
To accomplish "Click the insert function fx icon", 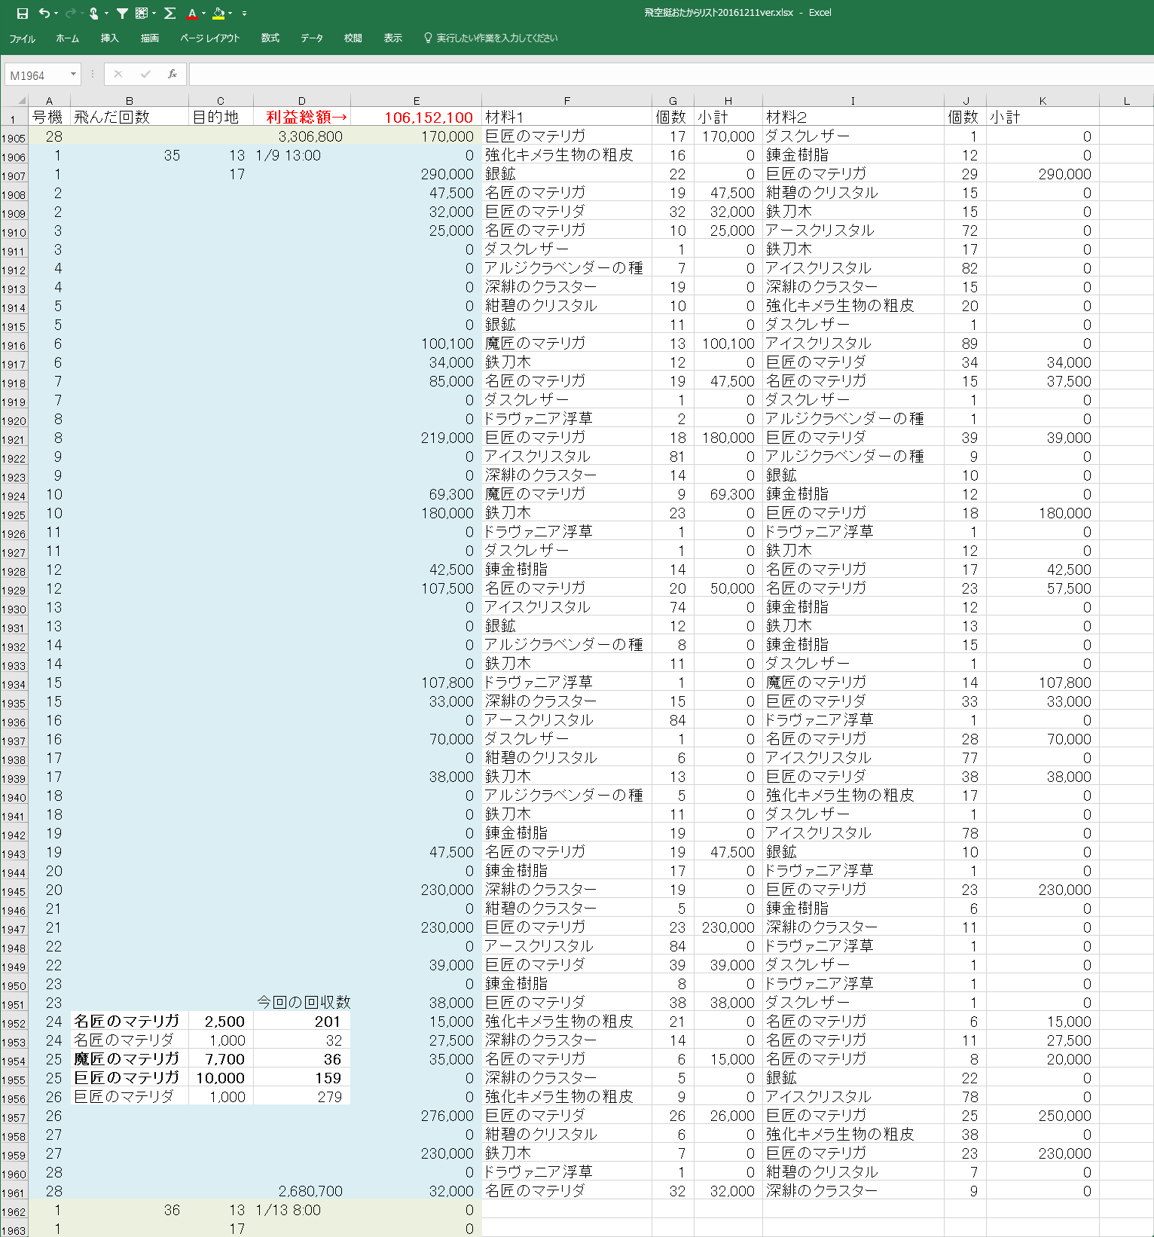I will [x=172, y=74].
